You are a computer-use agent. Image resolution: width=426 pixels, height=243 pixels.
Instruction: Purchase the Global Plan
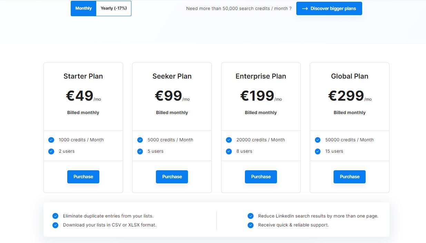click(x=349, y=177)
